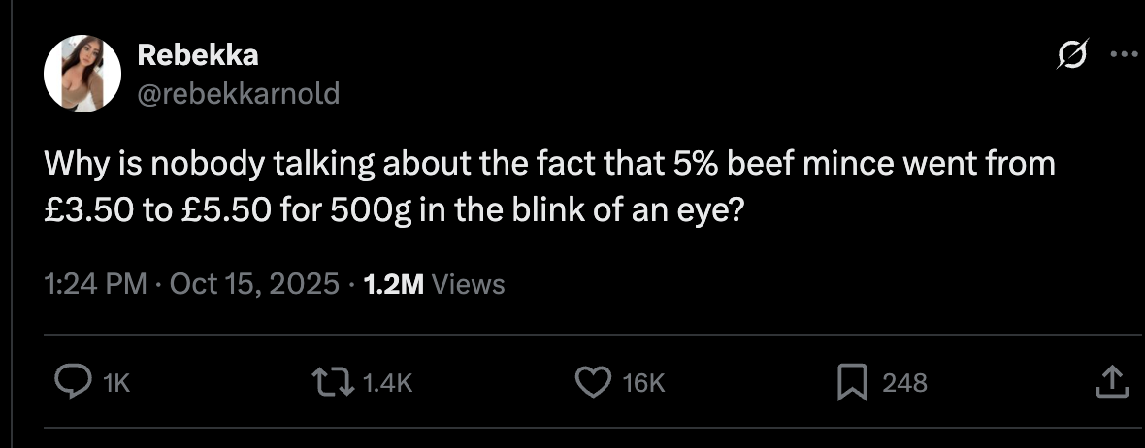
Task: Bookmark this post using the bookmark icon
Action: [x=850, y=383]
